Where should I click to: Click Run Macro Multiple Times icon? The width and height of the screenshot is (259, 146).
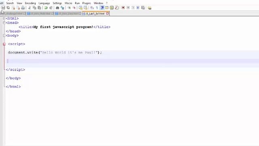click(x=138, y=8)
